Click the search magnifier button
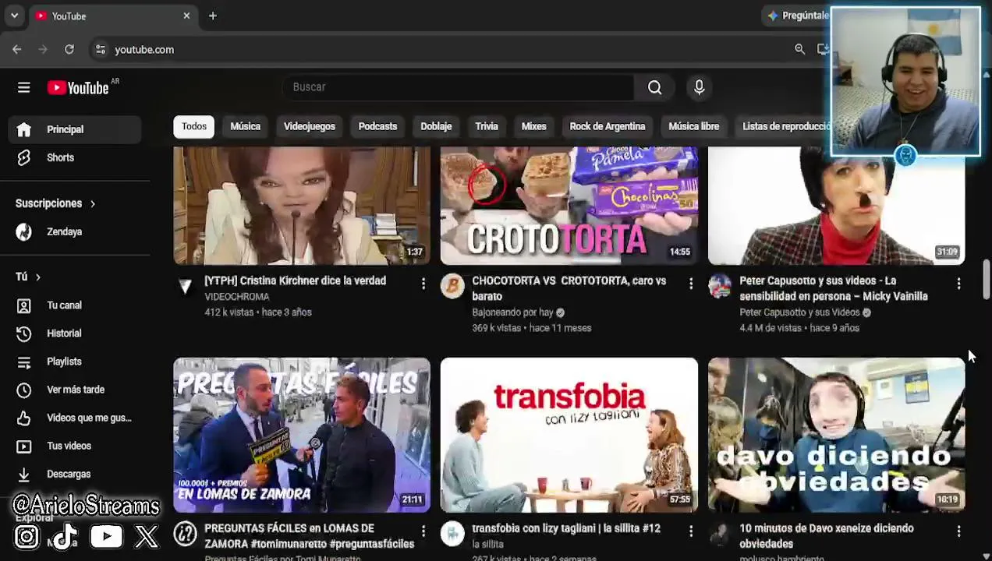Viewport: 992px width, 561px height. (x=654, y=87)
